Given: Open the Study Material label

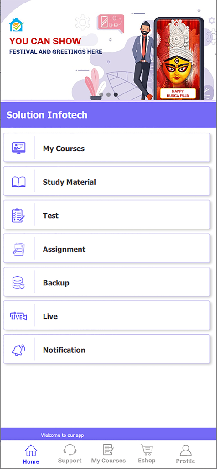Looking at the screenshot, I should click(x=69, y=182).
